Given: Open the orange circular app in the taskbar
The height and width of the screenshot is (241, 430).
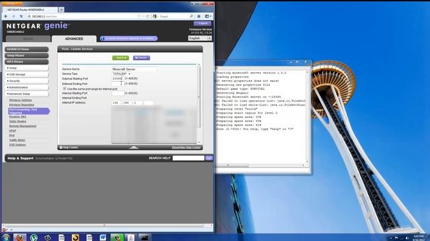Looking at the screenshot, I should [75, 238].
